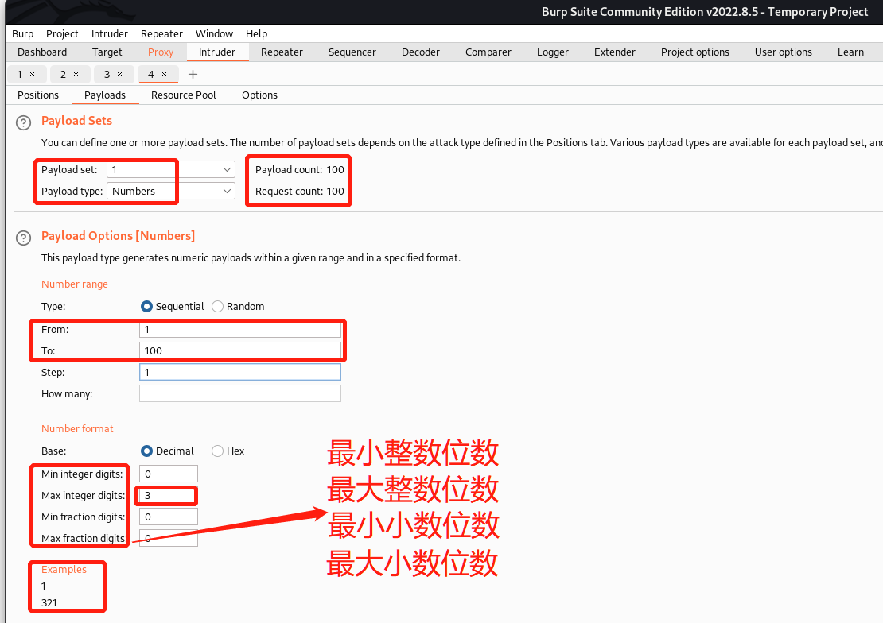The image size is (883, 623).
Task: Click the Payload Options help icon
Action: (x=25, y=237)
